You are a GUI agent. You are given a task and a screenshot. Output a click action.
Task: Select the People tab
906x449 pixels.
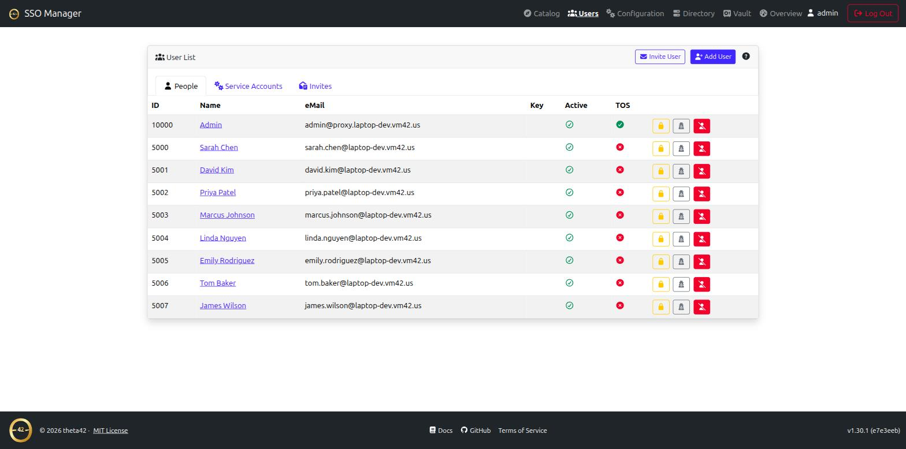point(181,86)
